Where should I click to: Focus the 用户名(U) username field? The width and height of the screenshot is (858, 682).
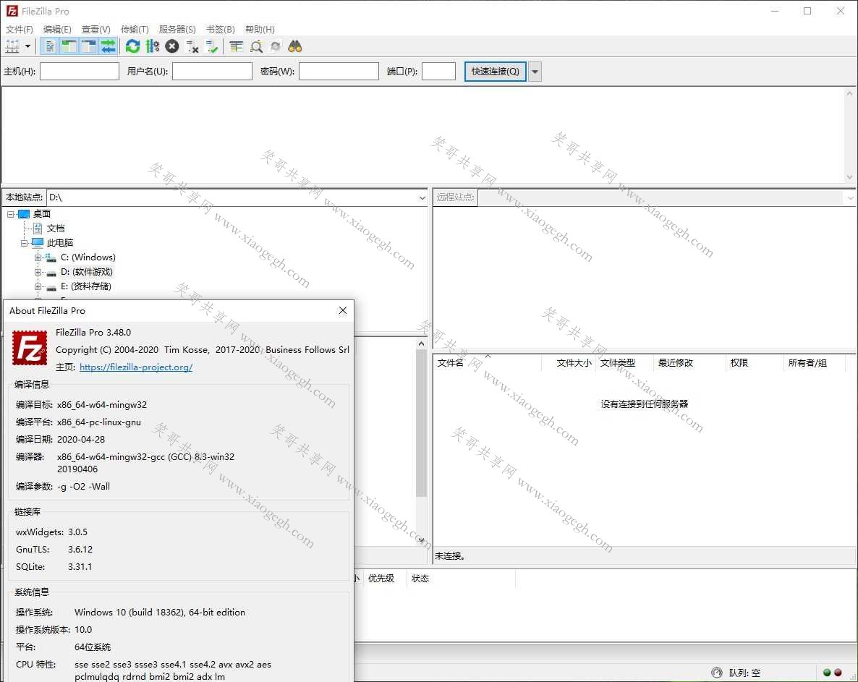[x=212, y=71]
